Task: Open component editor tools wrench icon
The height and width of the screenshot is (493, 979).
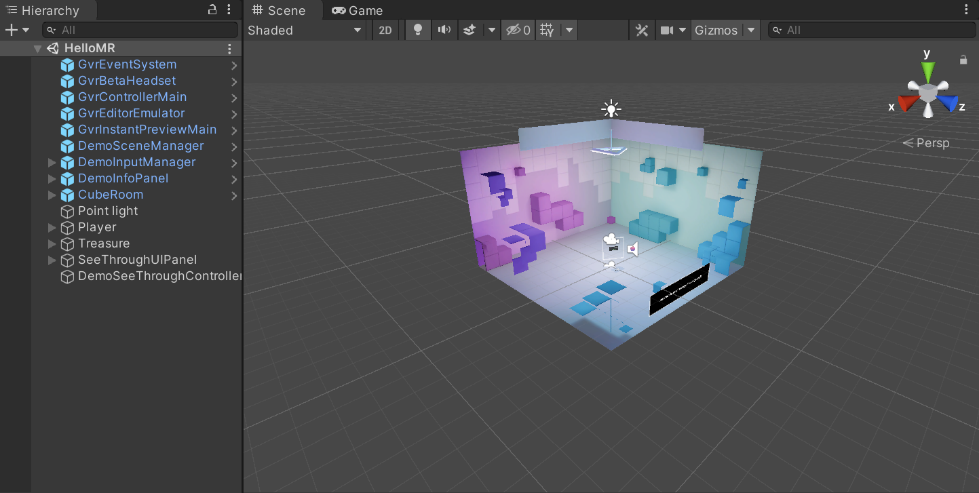Action: tap(642, 31)
